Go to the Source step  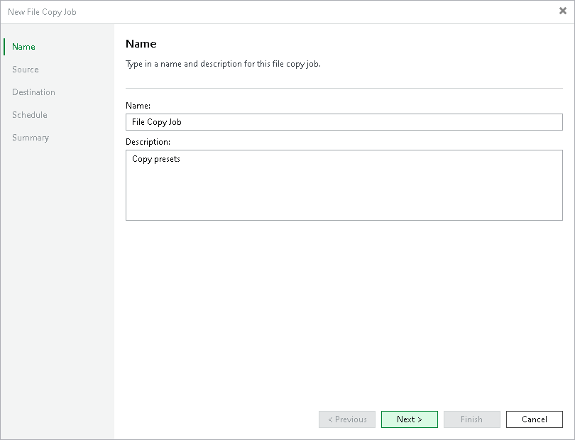(26, 70)
